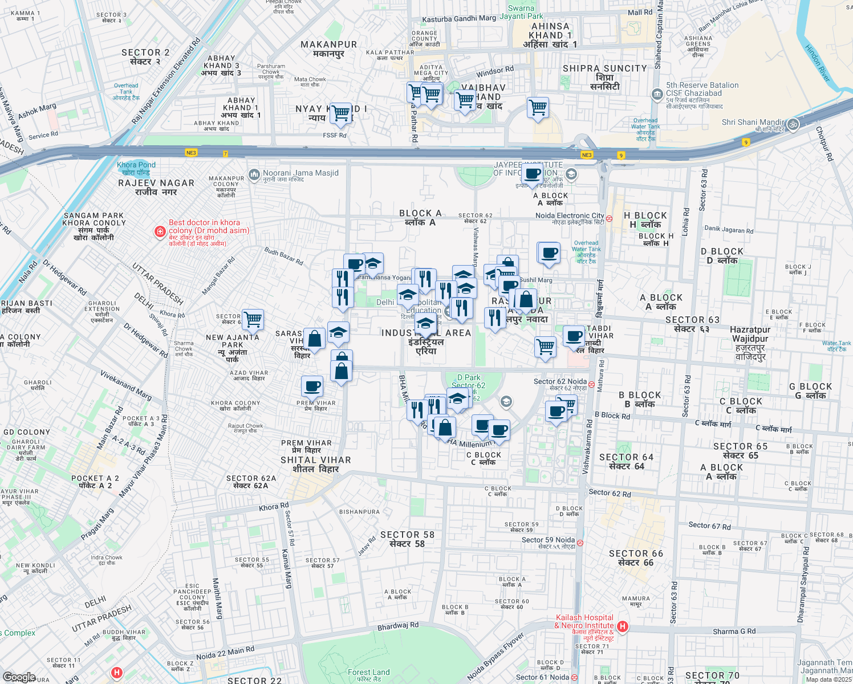Select the coffee cup marker near HA Millenium
The height and width of the screenshot is (684, 853).
499,429
